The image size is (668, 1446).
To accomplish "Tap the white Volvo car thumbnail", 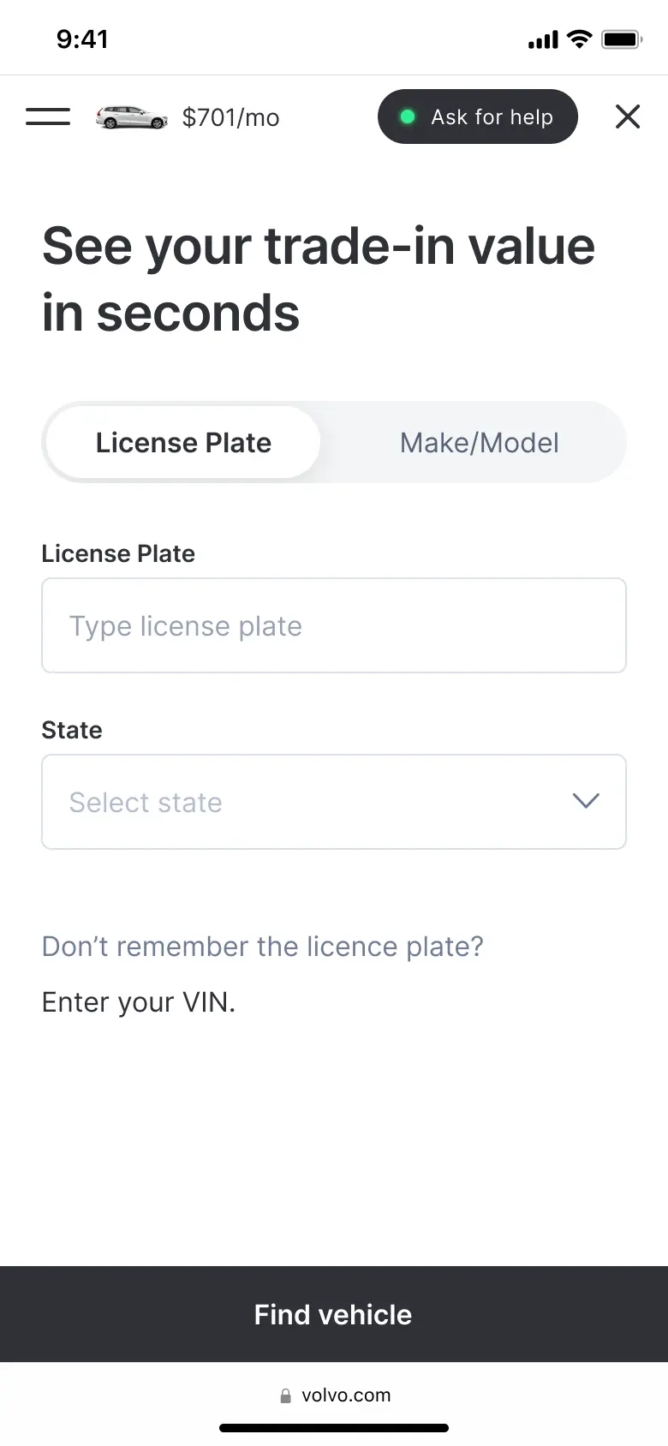I will [131, 117].
